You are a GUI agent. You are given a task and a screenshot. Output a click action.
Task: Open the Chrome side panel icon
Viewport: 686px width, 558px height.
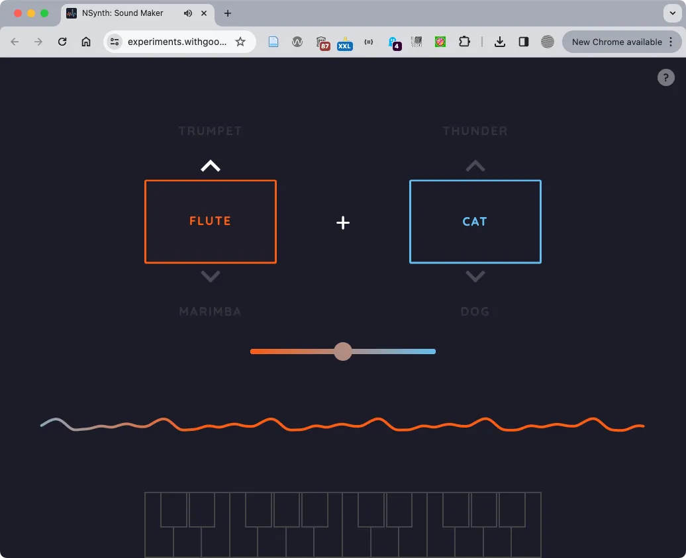524,41
